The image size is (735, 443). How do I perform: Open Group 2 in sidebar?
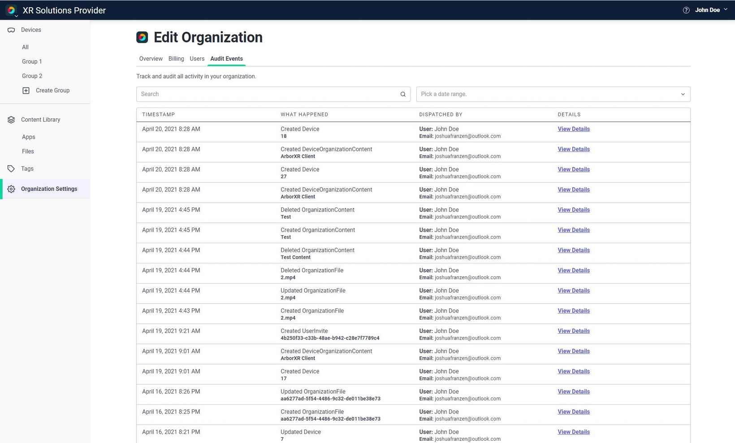(x=32, y=76)
